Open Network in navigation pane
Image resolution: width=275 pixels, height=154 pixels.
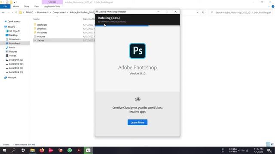coord(12,77)
